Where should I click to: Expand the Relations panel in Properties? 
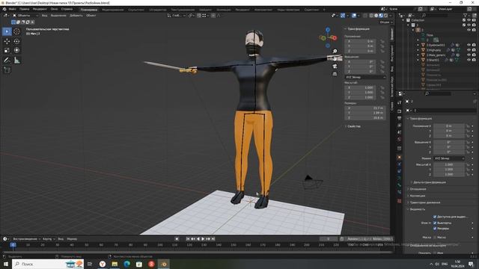(x=418, y=189)
